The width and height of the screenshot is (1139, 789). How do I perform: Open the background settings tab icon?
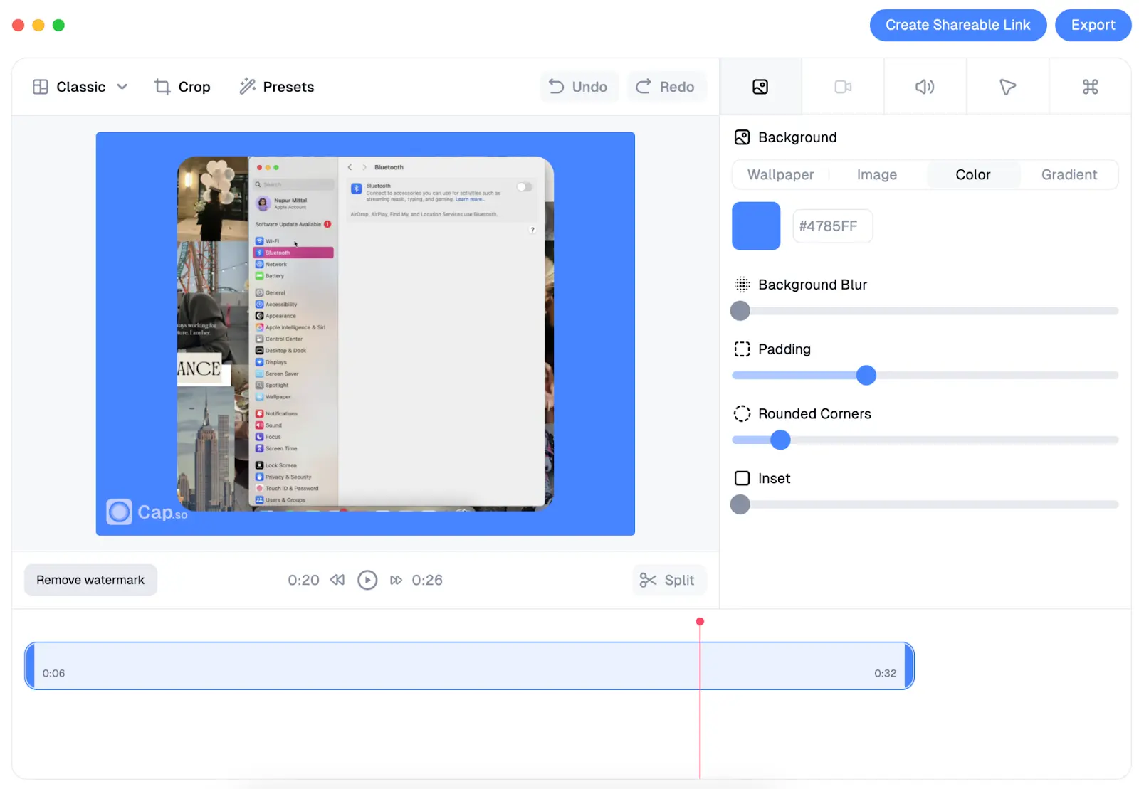(760, 87)
